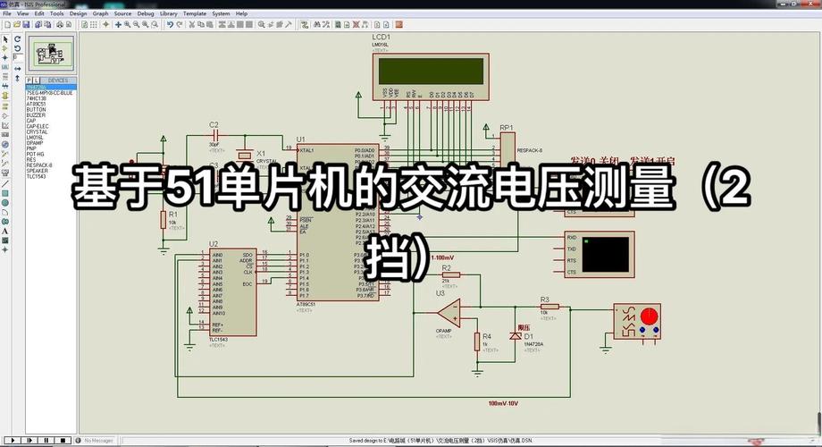Click the Y-Mirror vertical flip icon

(x=17, y=78)
